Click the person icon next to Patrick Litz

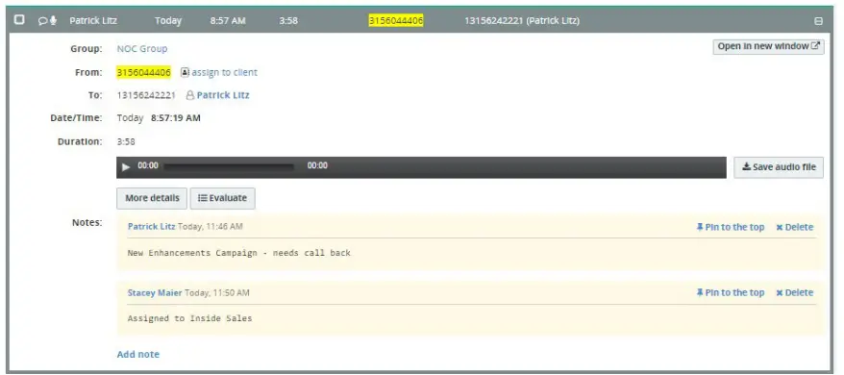click(189, 95)
